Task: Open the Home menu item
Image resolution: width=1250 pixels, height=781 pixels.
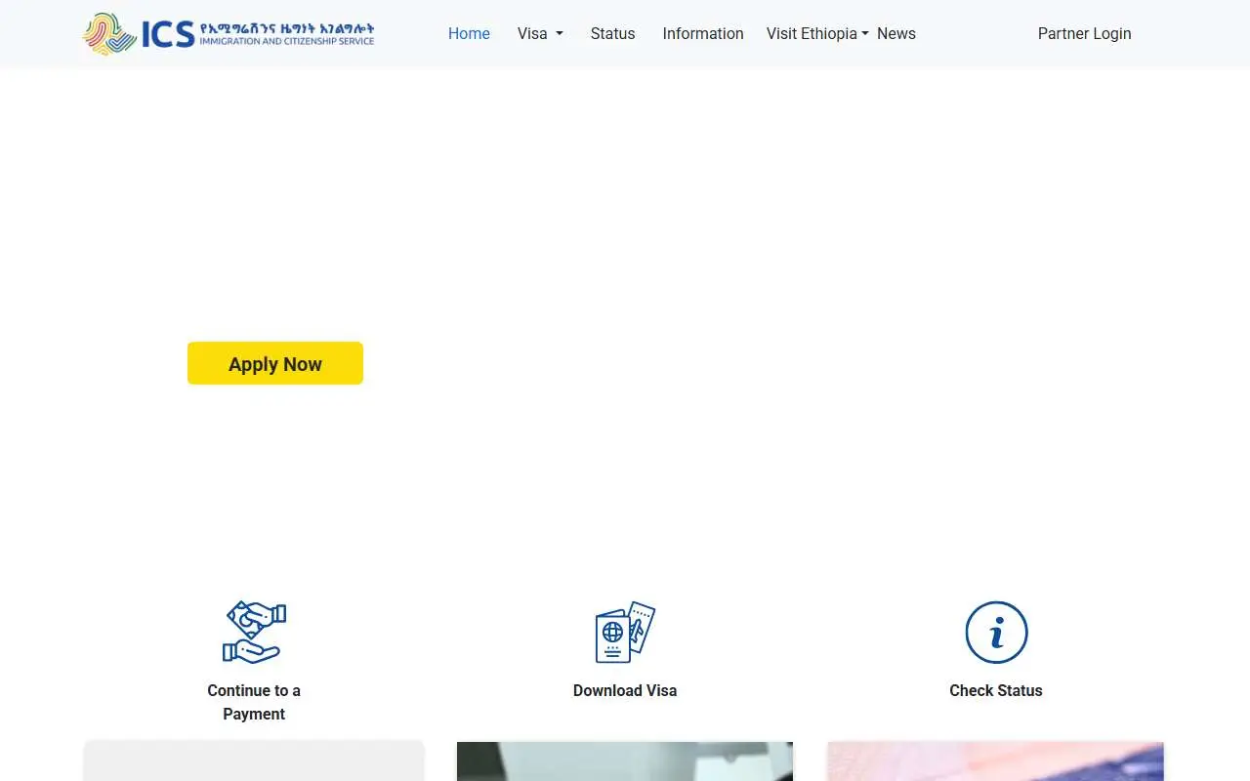Action: point(469,33)
